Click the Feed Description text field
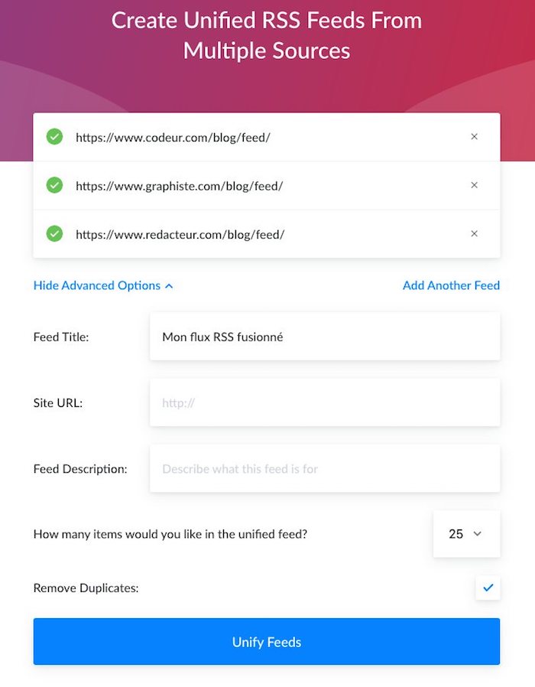 (x=325, y=468)
